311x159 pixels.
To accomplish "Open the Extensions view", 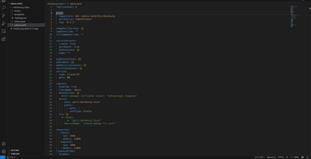I will [4, 39].
